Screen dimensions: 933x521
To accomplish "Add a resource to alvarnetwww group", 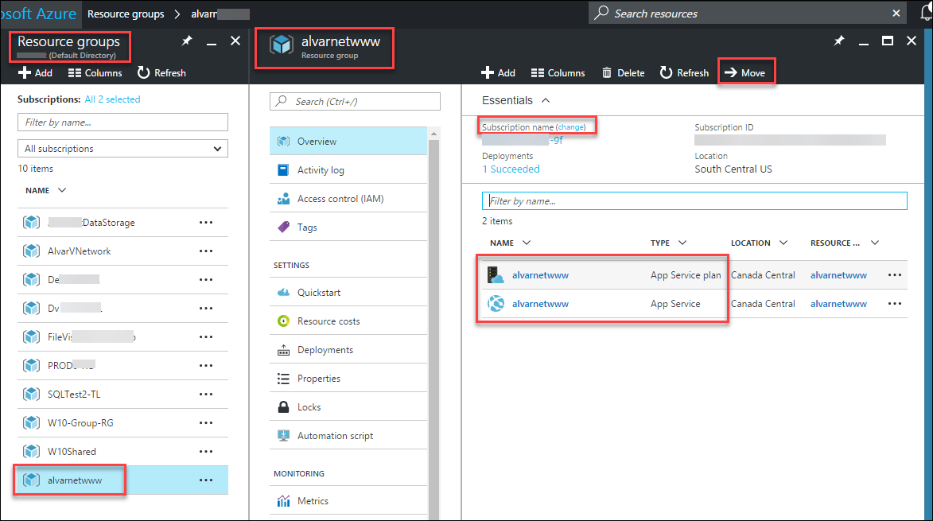I will 498,72.
